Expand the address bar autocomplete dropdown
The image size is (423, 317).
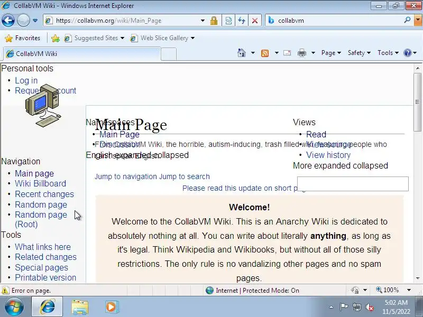[x=203, y=21]
